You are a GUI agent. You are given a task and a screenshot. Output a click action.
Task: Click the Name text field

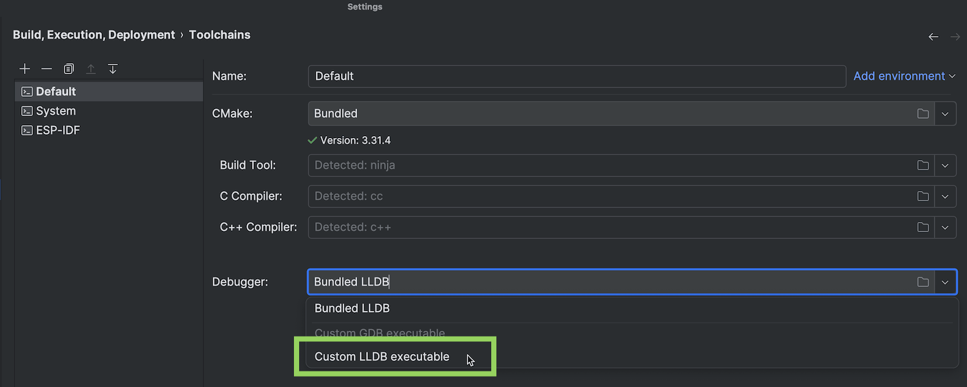[x=576, y=76]
